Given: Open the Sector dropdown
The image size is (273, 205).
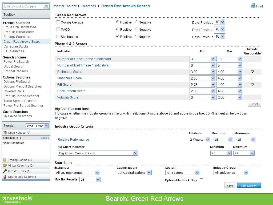Looking at the screenshot, I should tap(182, 173).
